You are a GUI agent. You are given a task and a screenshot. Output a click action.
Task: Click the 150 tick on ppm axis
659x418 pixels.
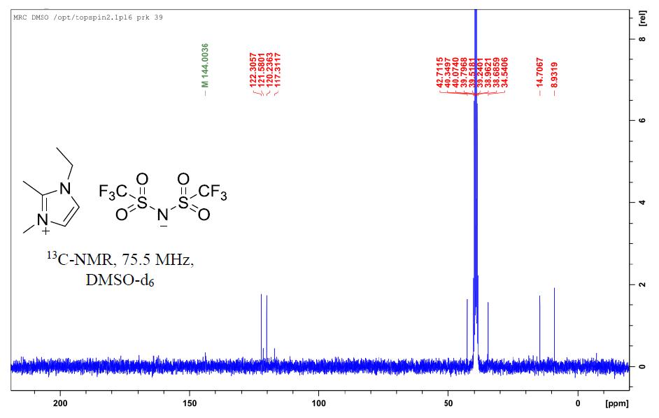tap(190, 403)
